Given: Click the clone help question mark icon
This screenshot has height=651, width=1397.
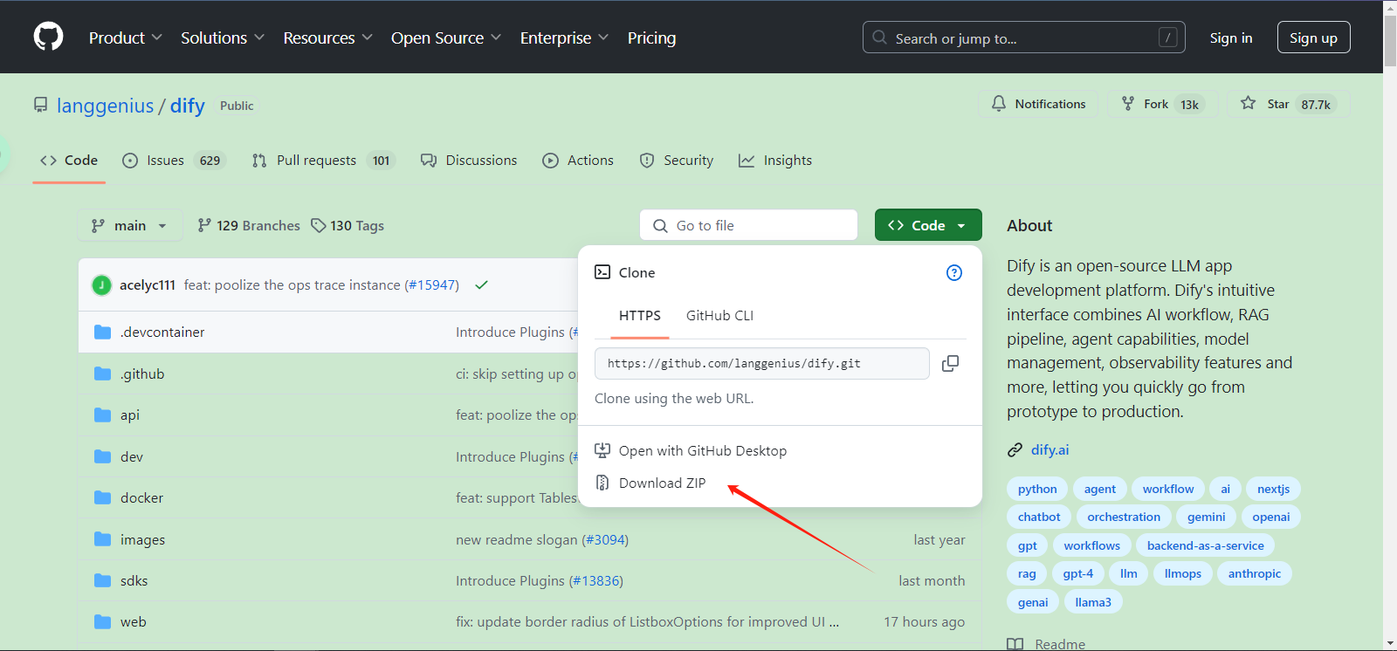Looking at the screenshot, I should click(x=954, y=273).
